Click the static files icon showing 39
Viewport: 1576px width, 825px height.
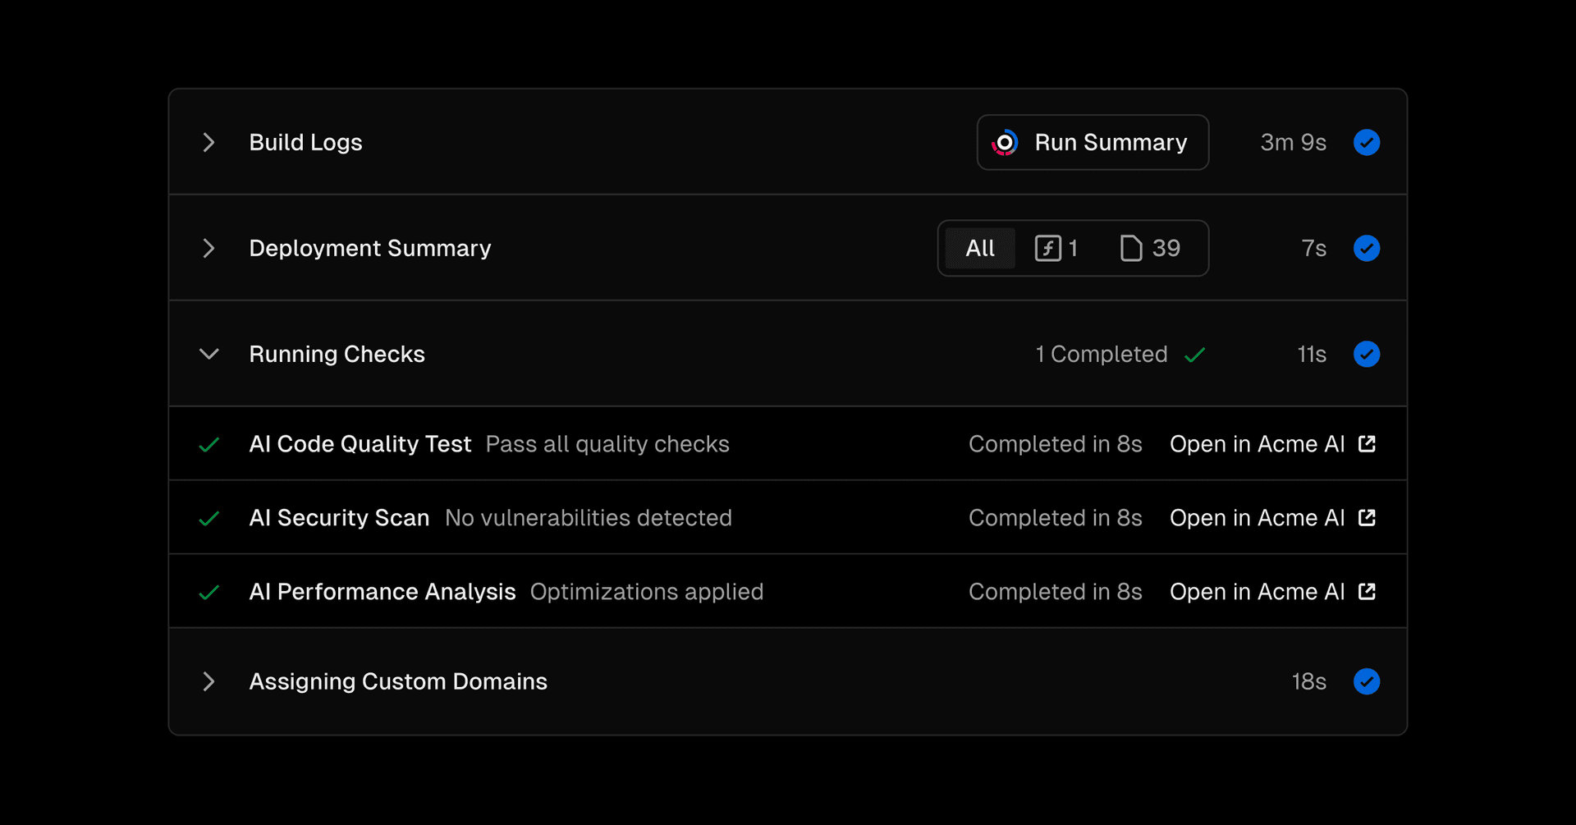pos(1150,248)
